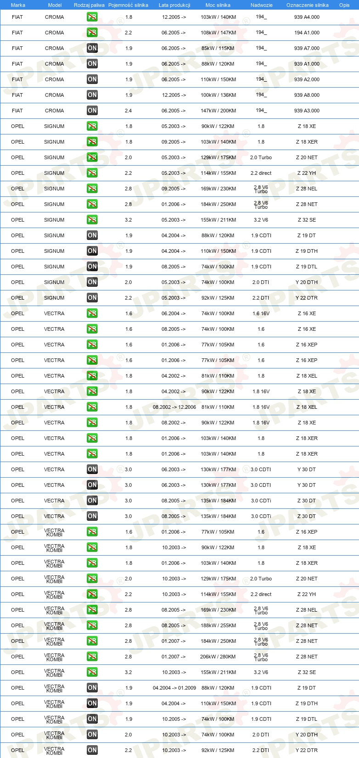Click the 85kW / 115KM power cell
Screen dimensions: 359x758
218,48
